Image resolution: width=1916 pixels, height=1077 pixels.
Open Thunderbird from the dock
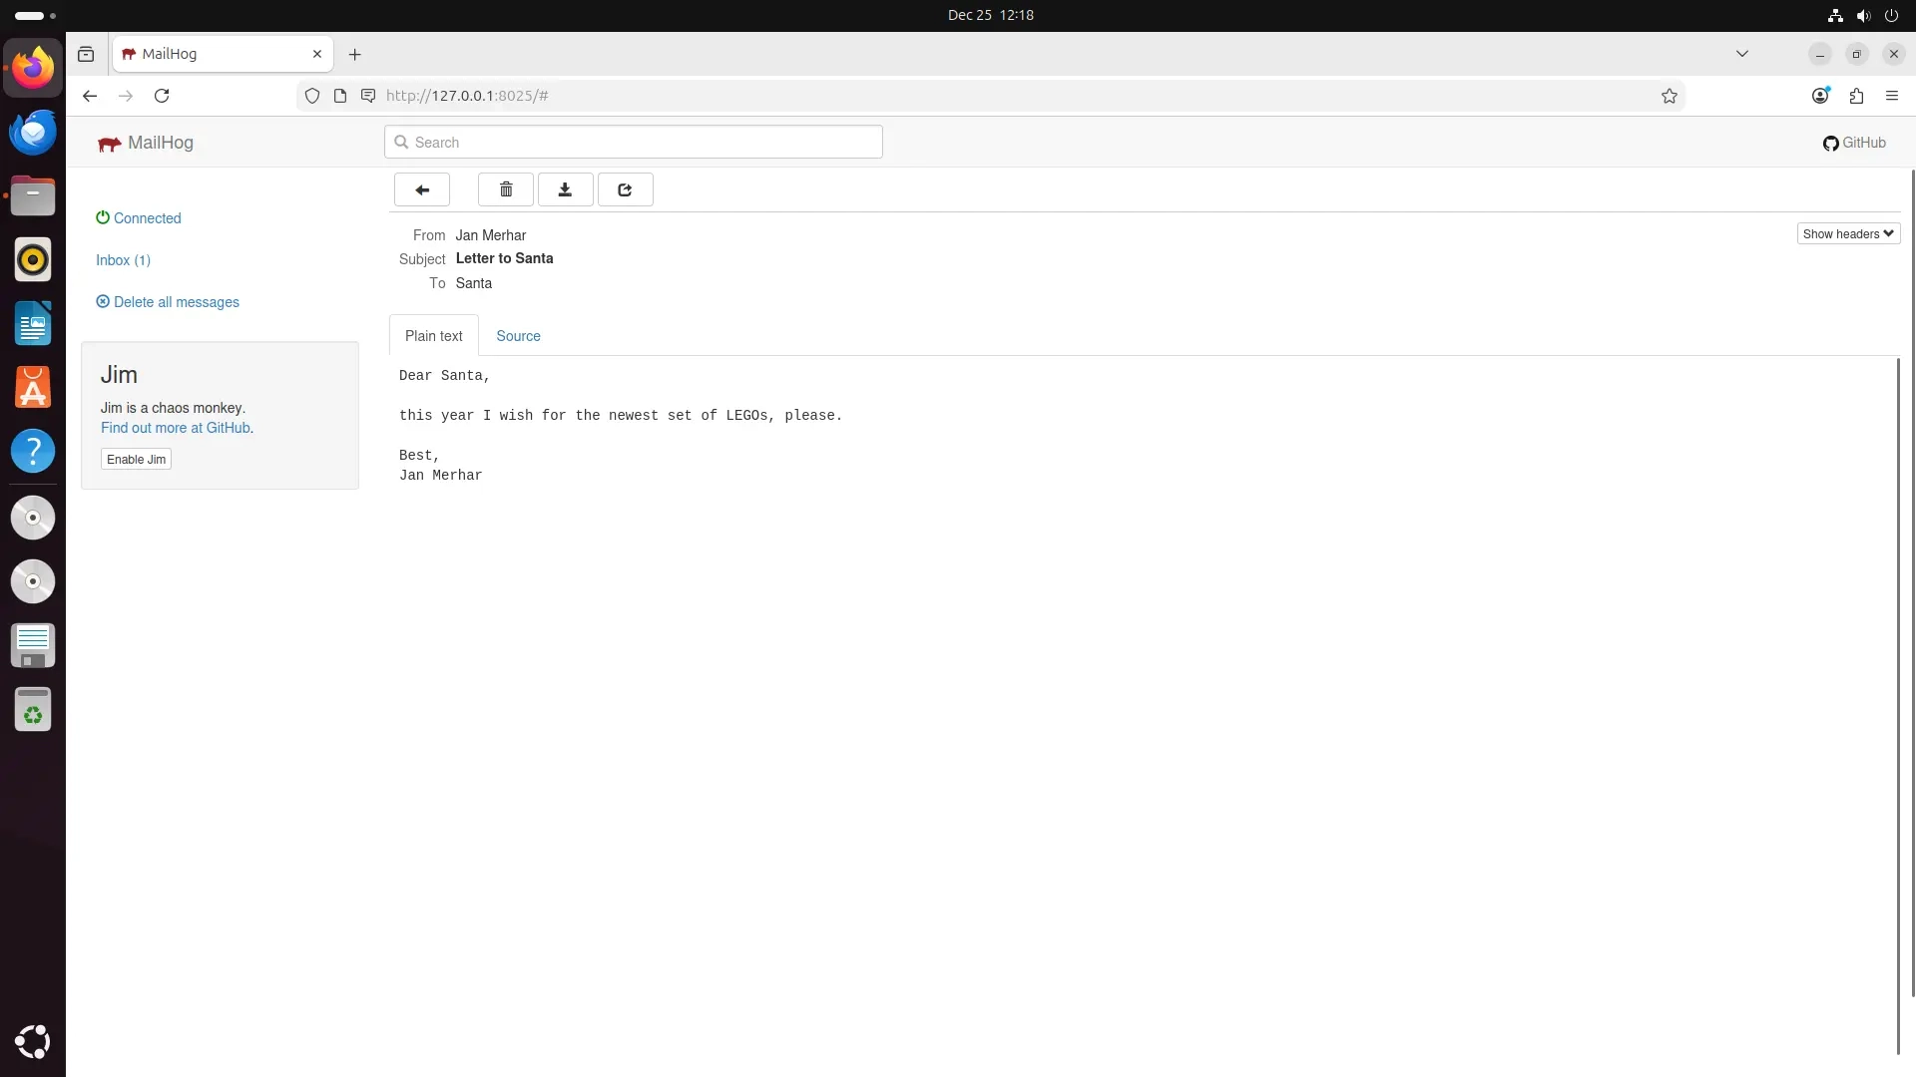[x=33, y=132]
